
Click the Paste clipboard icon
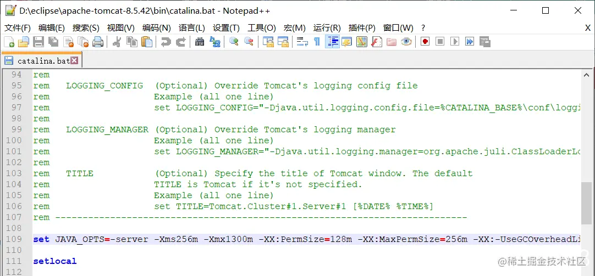146,42
